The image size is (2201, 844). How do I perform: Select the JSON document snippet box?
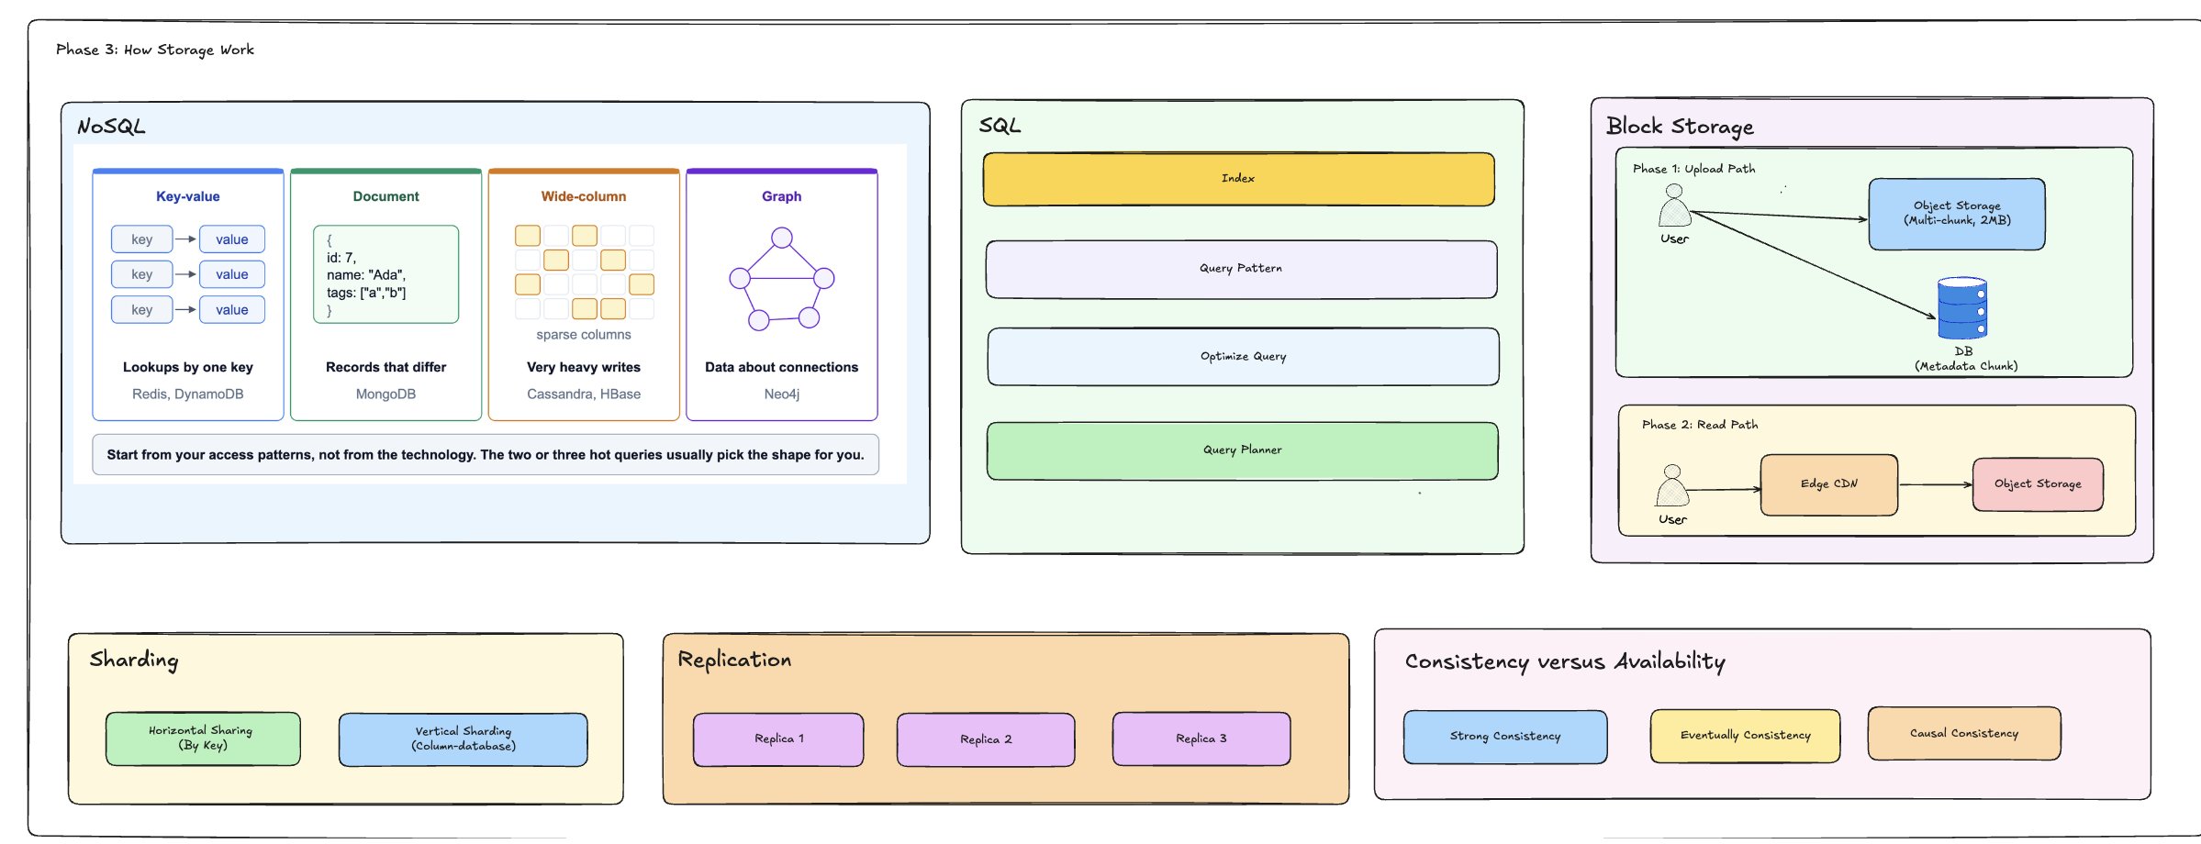(x=385, y=274)
